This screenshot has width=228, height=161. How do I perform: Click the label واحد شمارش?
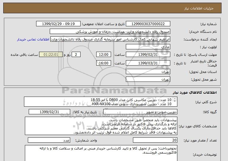(x=86, y=140)
